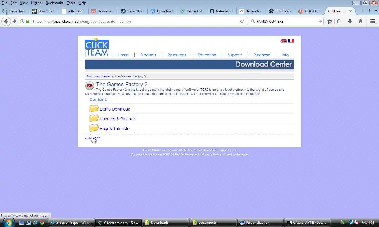
Task: Open the History menu
Action: 37,3
